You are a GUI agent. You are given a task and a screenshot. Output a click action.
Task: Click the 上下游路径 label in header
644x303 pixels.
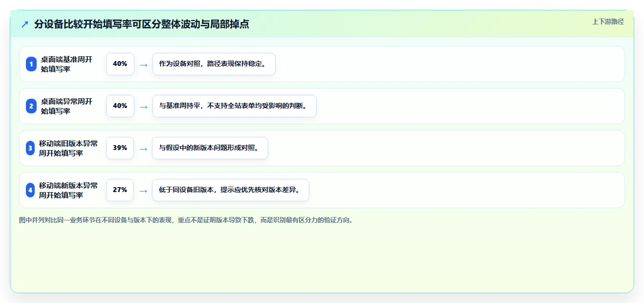point(608,22)
